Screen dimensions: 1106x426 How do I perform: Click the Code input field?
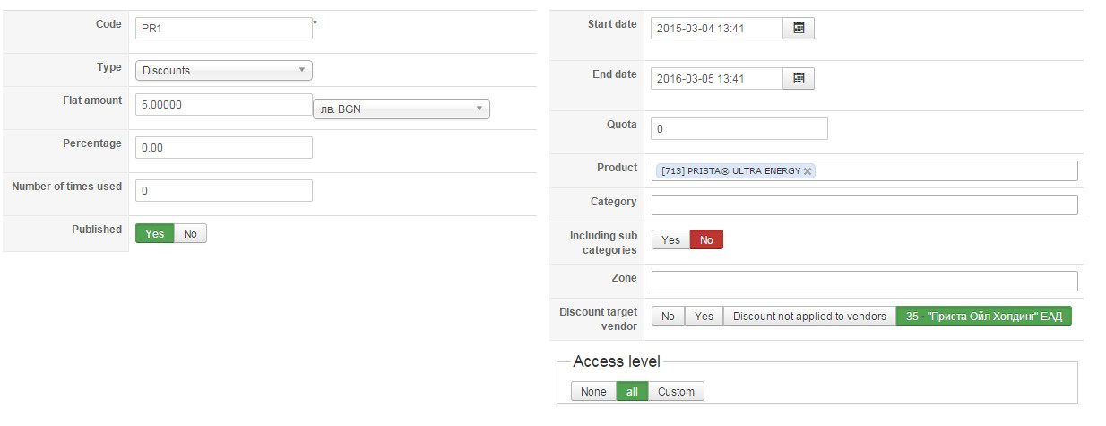click(x=223, y=28)
